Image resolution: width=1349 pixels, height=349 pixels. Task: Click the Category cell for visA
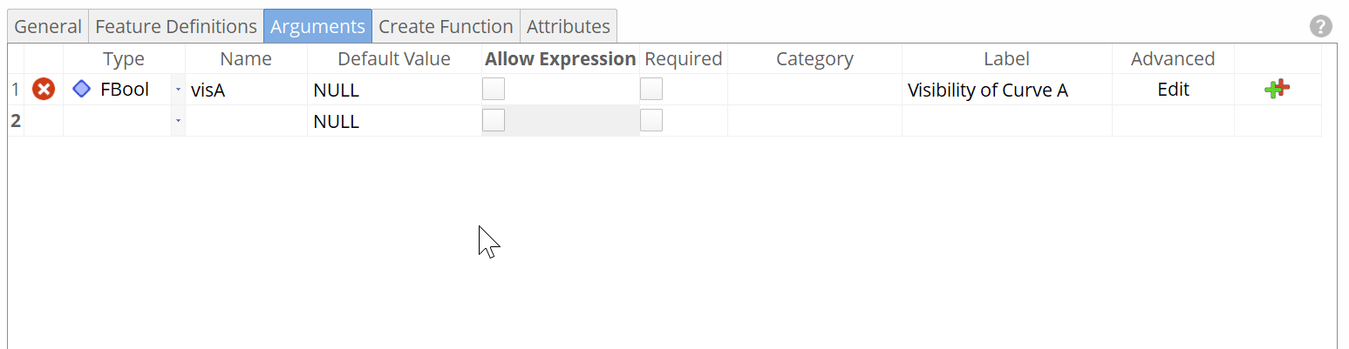click(x=814, y=90)
